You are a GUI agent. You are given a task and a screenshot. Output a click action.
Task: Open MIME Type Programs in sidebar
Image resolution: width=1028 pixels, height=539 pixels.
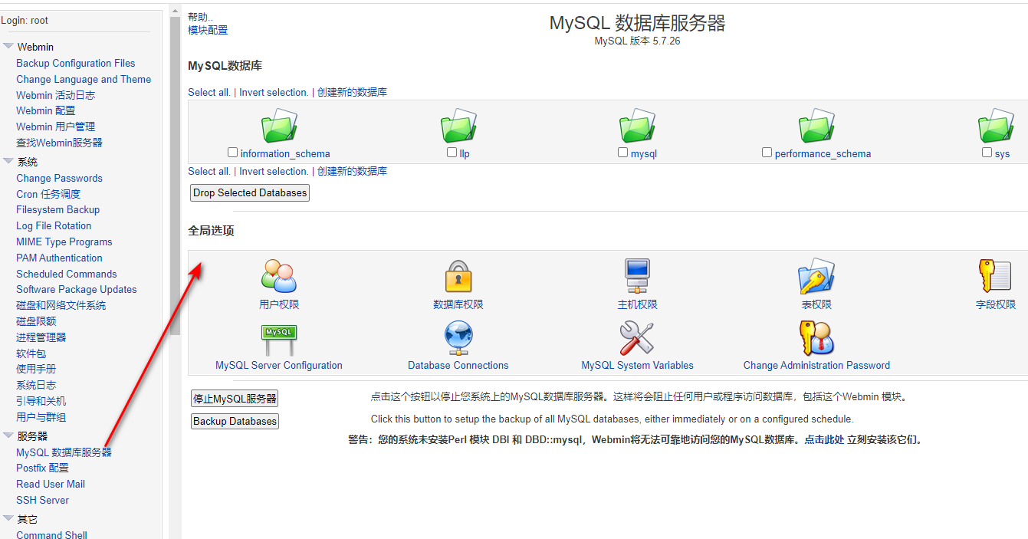coord(64,242)
